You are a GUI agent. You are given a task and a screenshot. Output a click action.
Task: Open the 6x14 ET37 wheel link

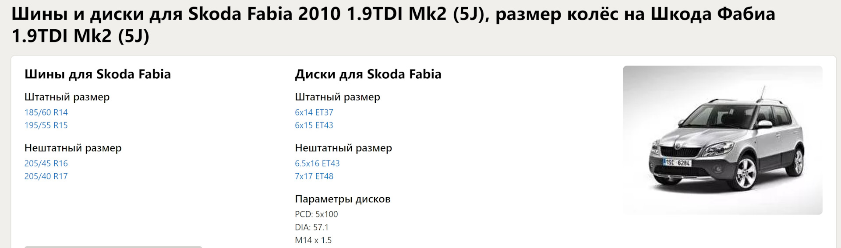click(x=314, y=112)
